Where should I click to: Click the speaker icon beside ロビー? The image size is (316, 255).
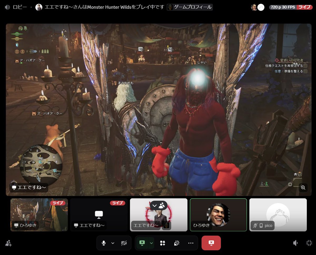pyautogui.click(x=7, y=7)
